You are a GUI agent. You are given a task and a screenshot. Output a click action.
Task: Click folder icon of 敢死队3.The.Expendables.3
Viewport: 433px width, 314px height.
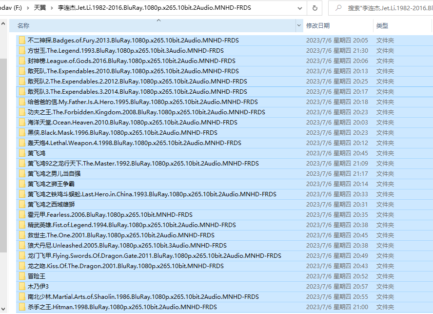point(22,92)
